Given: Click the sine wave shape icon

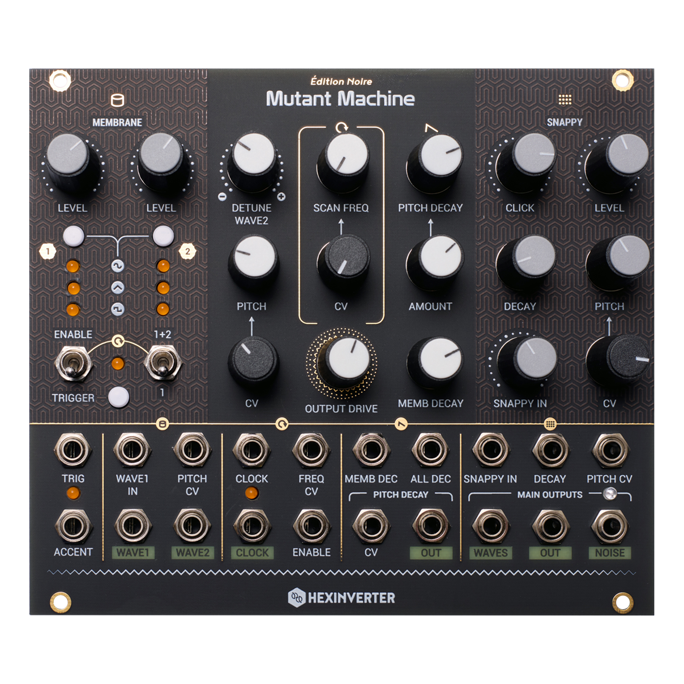Looking at the screenshot, I should point(118,266).
